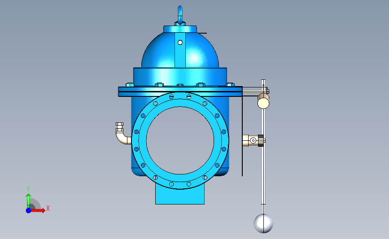Select the hex nut atop the elbow fitting
This screenshot has height=239, width=389.
[120, 124]
